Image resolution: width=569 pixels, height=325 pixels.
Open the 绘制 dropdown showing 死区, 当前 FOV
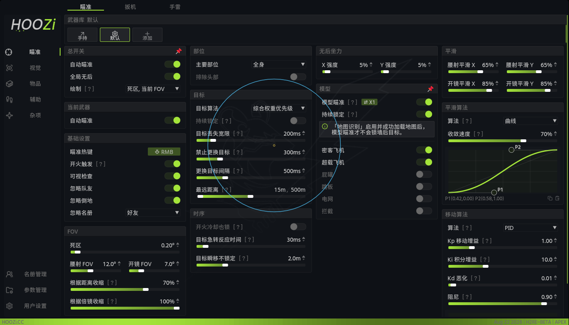point(153,89)
